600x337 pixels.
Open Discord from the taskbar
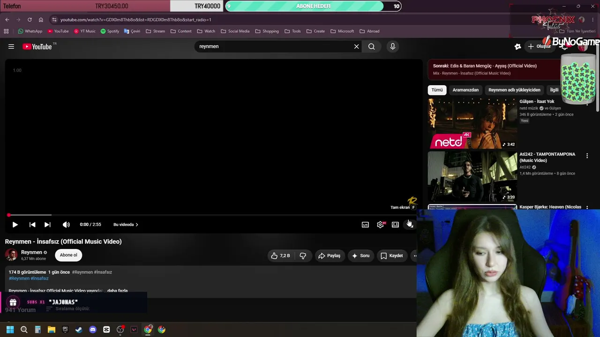93,330
